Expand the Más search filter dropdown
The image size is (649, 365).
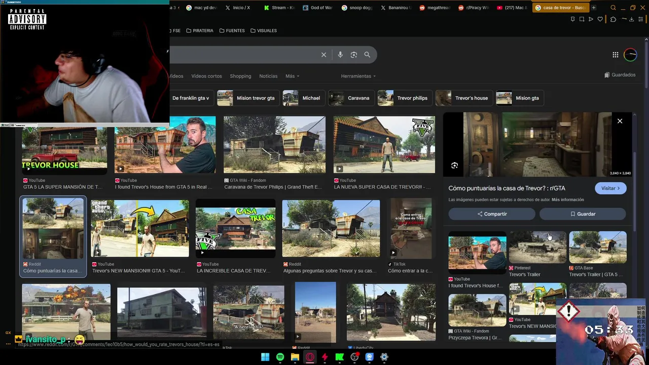point(292,76)
